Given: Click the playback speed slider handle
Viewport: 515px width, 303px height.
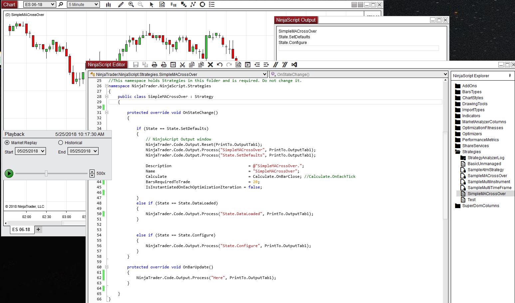Looking at the screenshot, I should point(46,173).
